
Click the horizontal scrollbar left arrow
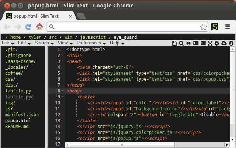(x=67, y=145)
